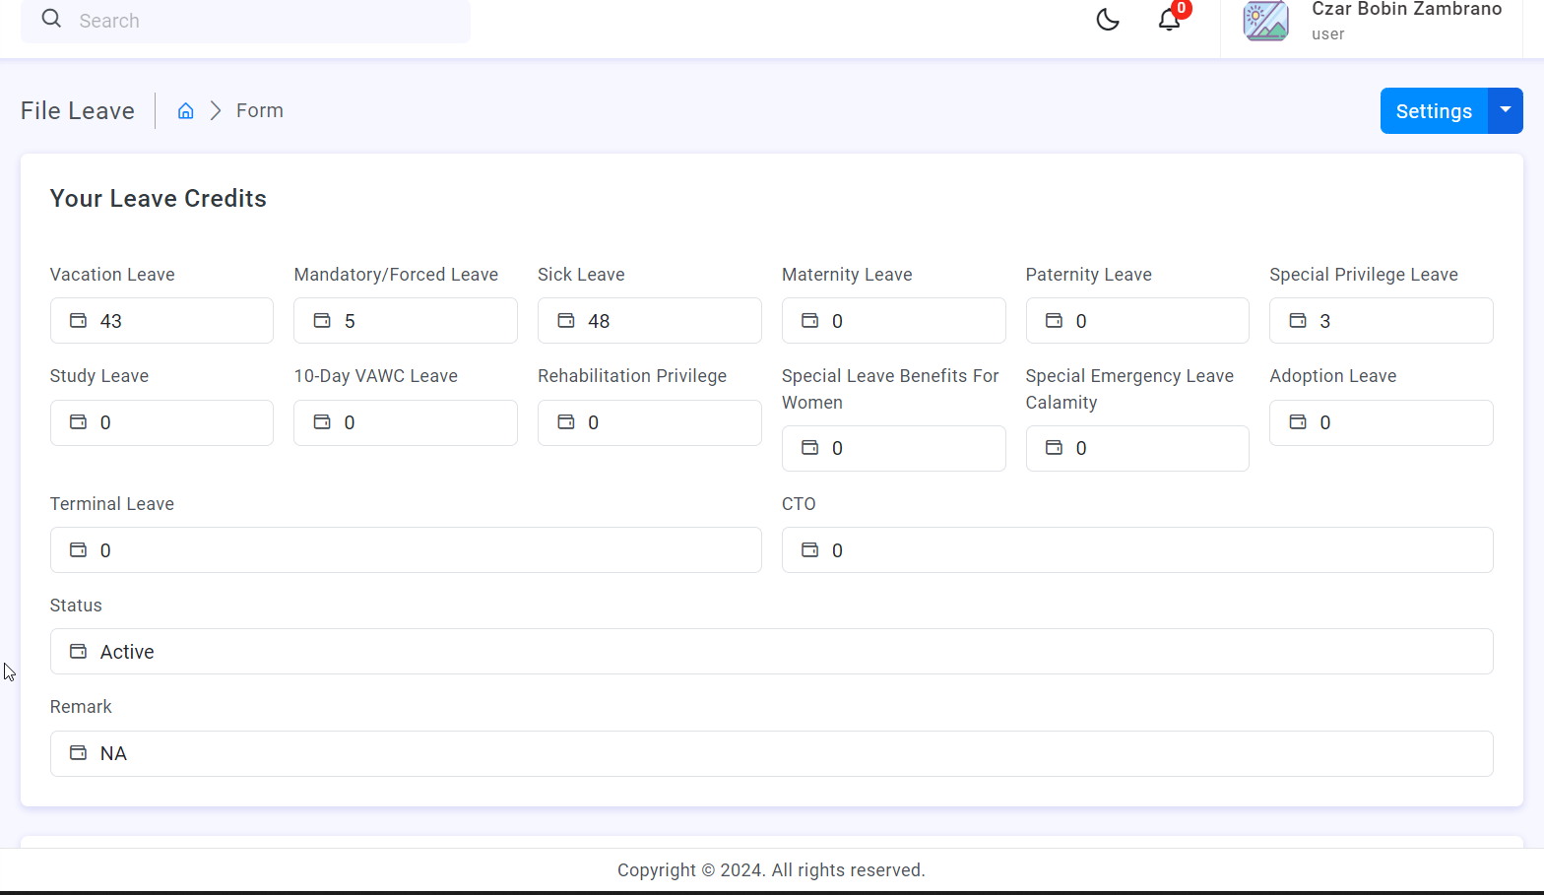Click the Vacation Leave credit field
Image resolution: width=1544 pixels, height=895 pixels.
tap(161, 321)
